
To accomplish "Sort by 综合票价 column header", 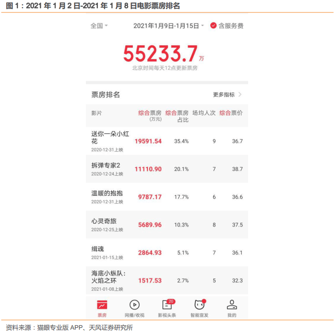I will click(x=231, y=113).
